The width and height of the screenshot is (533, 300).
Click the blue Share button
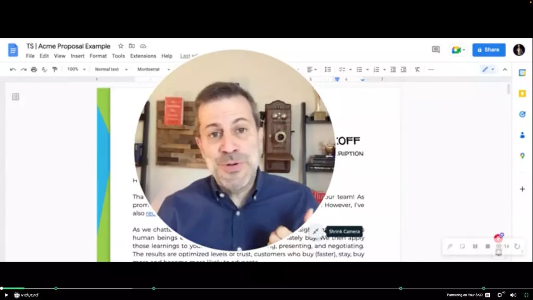[x=488, y=49]
